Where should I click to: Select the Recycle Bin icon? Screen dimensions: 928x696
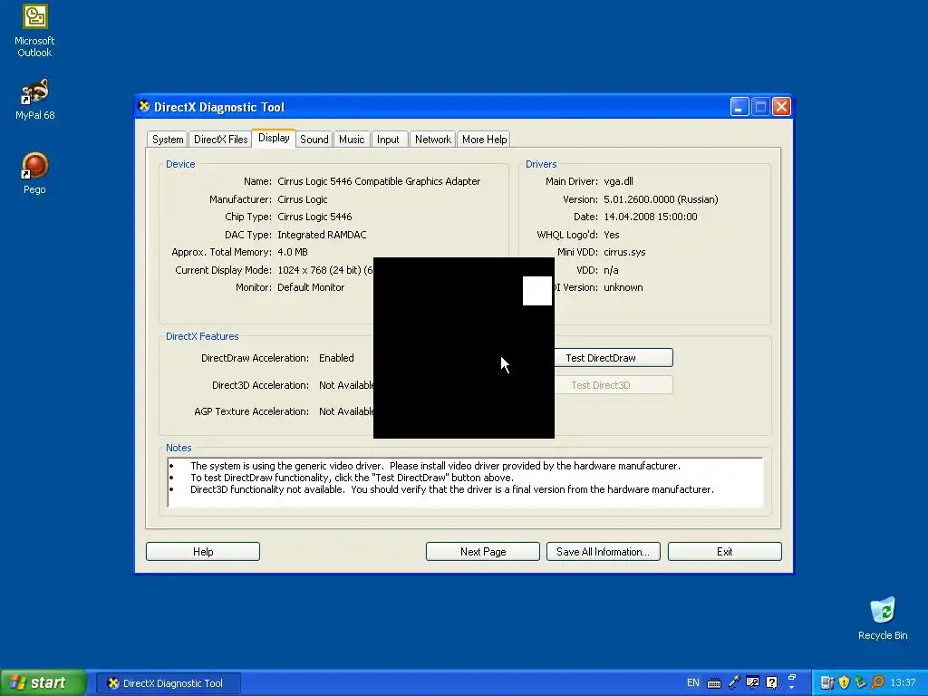click(883, 618)
